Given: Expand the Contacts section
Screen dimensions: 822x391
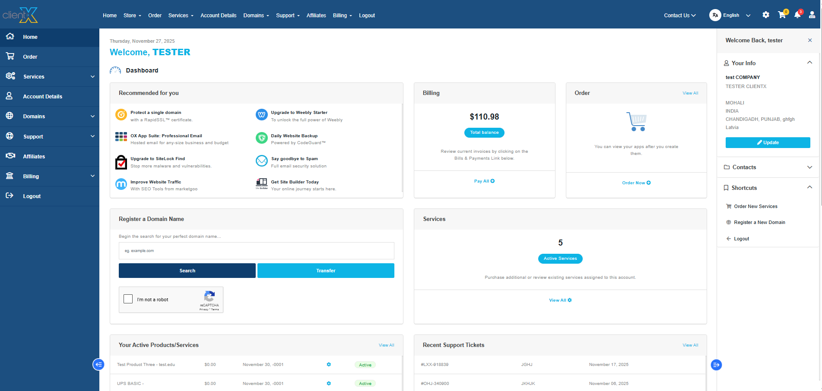Looking at the screenshot, I should [x=809, y=167].
